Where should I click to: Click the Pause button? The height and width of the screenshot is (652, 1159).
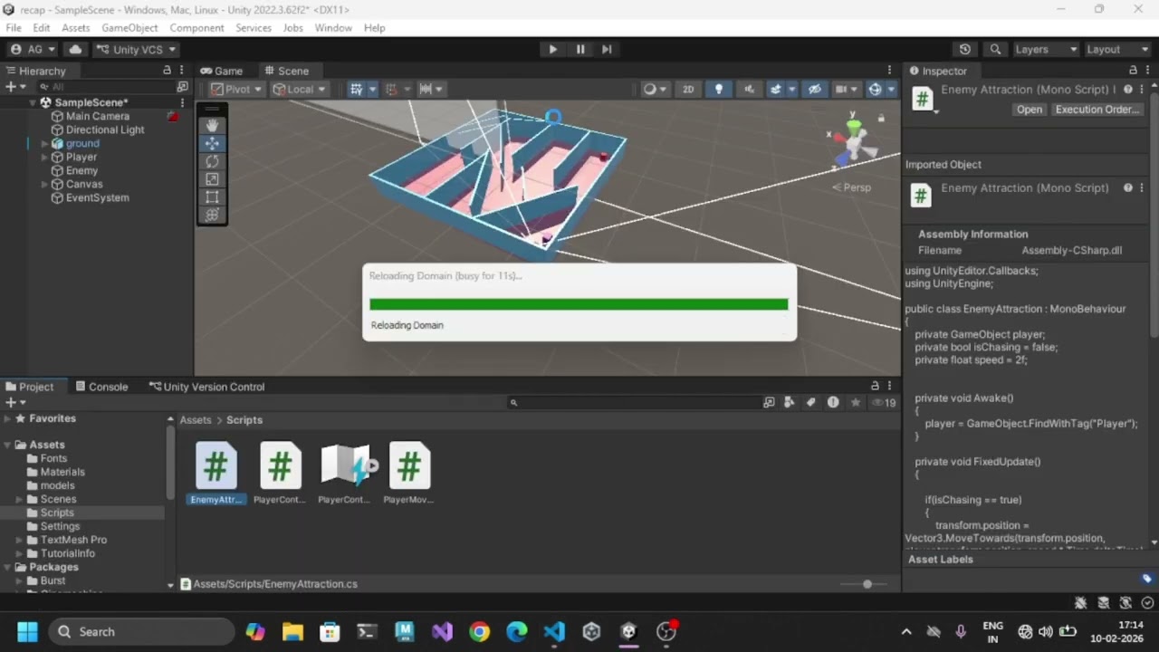[580, 50]
